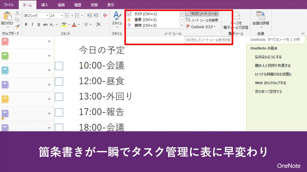
Task: Open the ファイル tab
Action: 8,5
